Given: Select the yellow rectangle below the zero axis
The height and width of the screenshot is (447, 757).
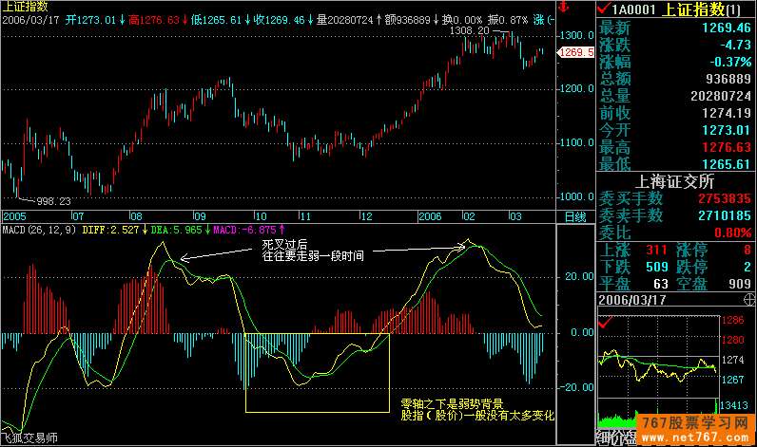Looking at the screenshot, I should 317,372.
